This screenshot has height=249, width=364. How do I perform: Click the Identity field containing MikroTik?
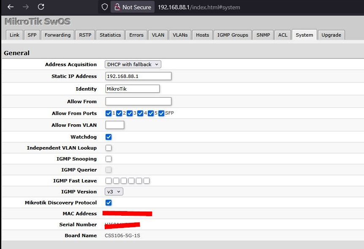pos(133,89)
